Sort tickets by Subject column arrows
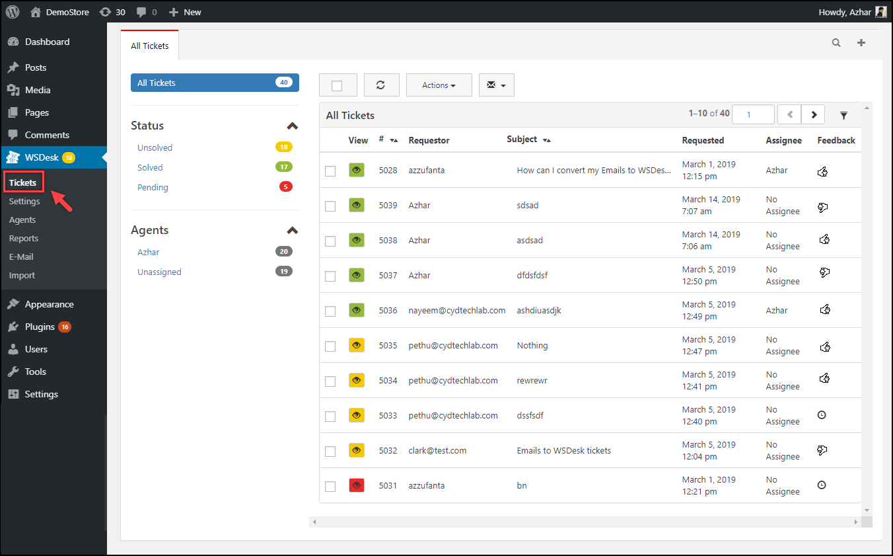The height and width of the screenshot is (556, 893). click(546, 140)
